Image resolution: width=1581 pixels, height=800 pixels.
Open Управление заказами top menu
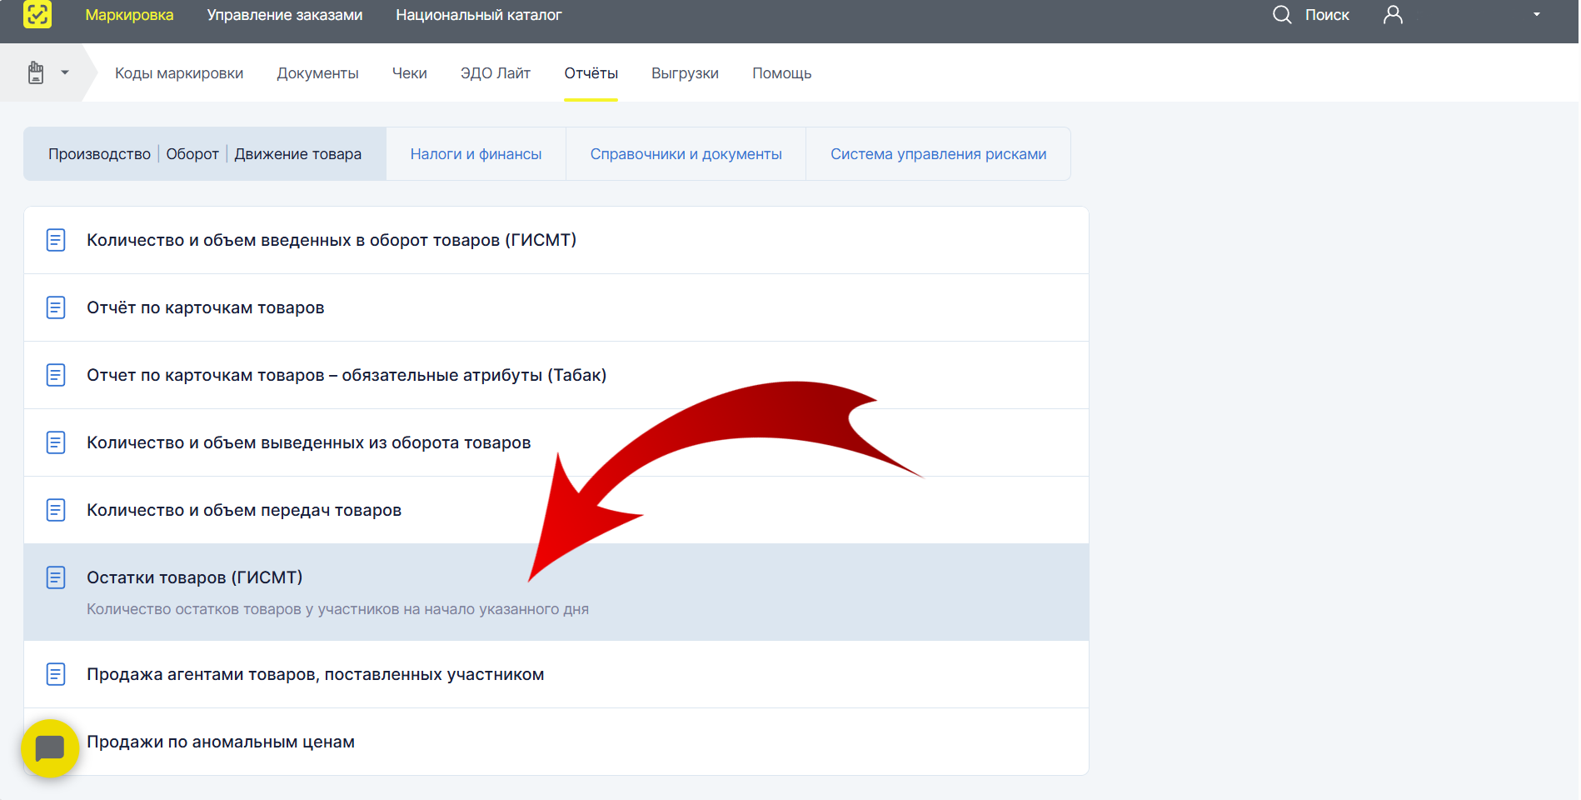tap(285, 15)
